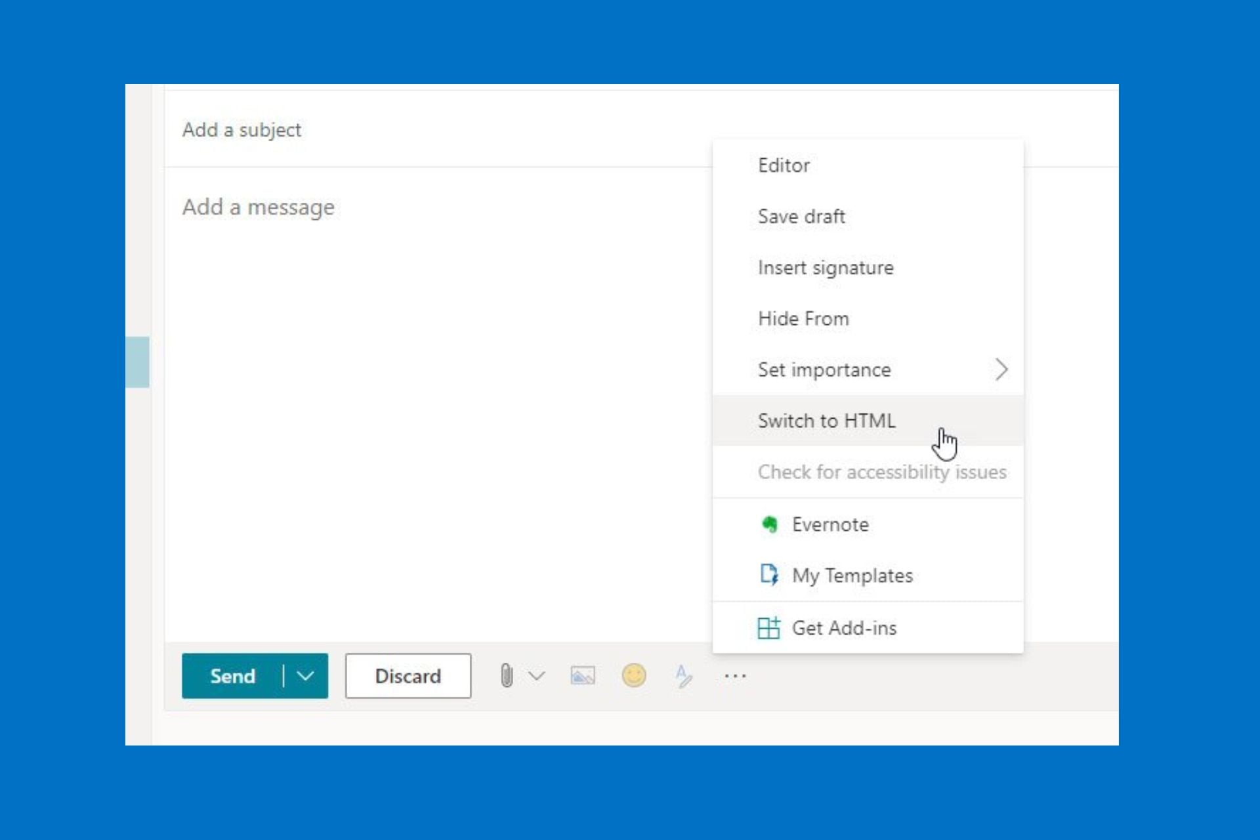The image size is (1260, 840).
Task: Open the Editor menu entry
Action: click(784, 165)
